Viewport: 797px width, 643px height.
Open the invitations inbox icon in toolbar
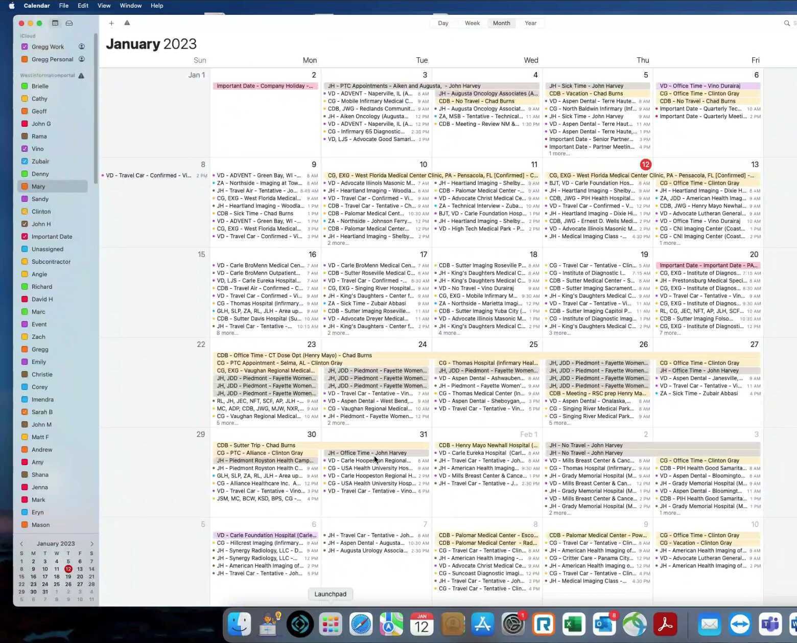pyautogui.click(x=69, y=23)
